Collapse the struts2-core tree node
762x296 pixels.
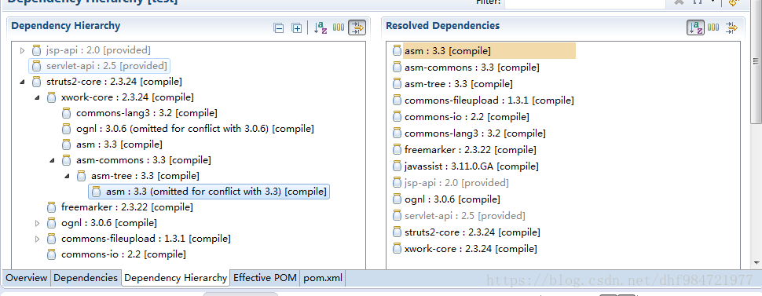pos(22,82)
